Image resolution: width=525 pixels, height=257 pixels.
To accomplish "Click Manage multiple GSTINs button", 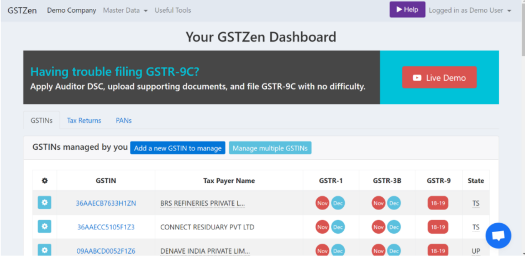I will click(270, 148).
